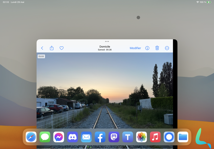Tap the Samedi 05:26 date label
The width and height of the screenshot is (214, 149).
tap(105, 50)
